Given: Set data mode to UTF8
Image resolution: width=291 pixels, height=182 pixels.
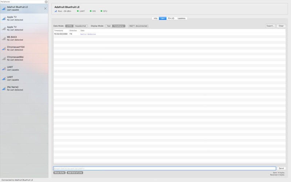Looking at the screenshot, I should click(69, 26).
